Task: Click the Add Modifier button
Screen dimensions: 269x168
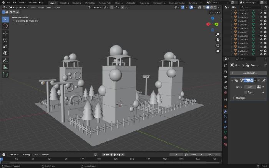Action: pos(248,73)
